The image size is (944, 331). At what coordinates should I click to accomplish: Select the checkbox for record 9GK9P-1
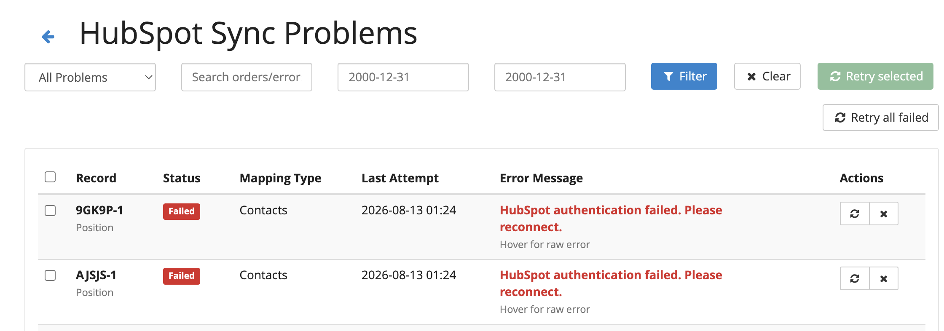coord(50,211)
